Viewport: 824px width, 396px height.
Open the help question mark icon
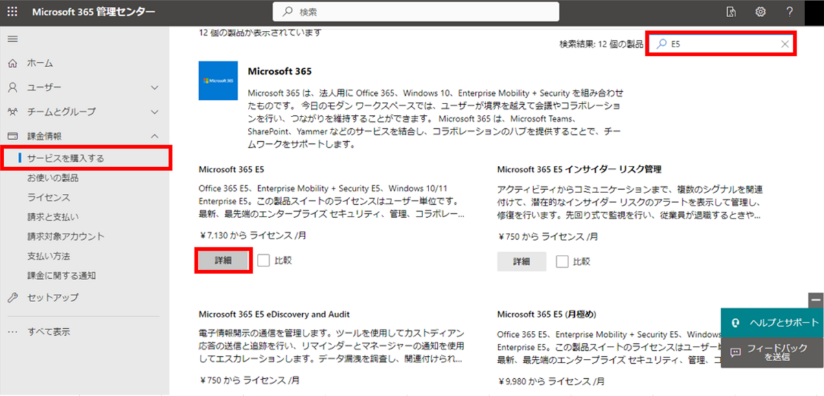790,12
